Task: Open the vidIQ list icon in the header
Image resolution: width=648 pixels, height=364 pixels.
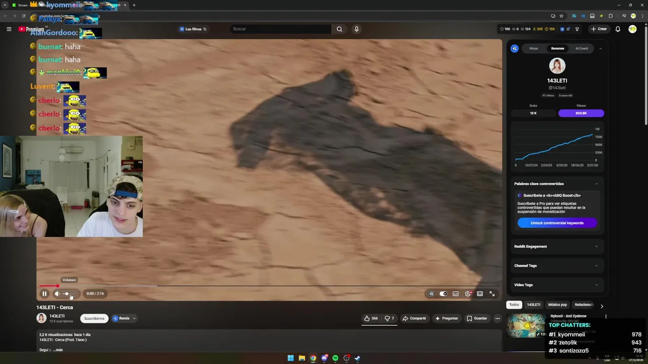Action: click(569, 29)
